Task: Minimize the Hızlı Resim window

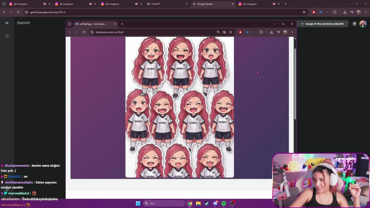Action: pos(274,24)
